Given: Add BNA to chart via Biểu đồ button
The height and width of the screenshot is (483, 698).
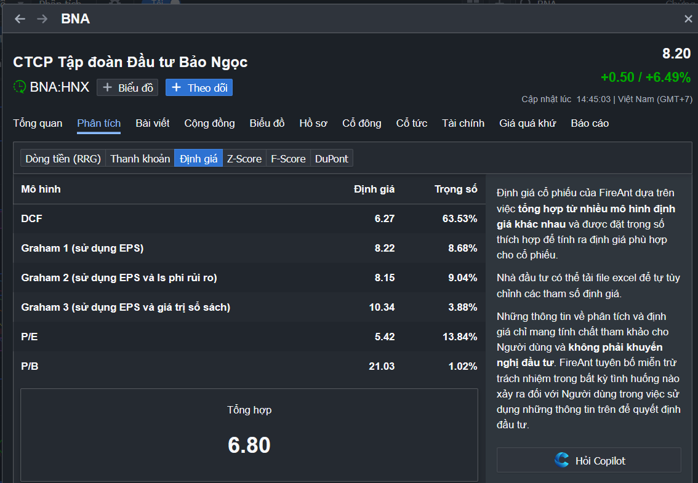Looking at the screenshot, I should click(128, 88).
